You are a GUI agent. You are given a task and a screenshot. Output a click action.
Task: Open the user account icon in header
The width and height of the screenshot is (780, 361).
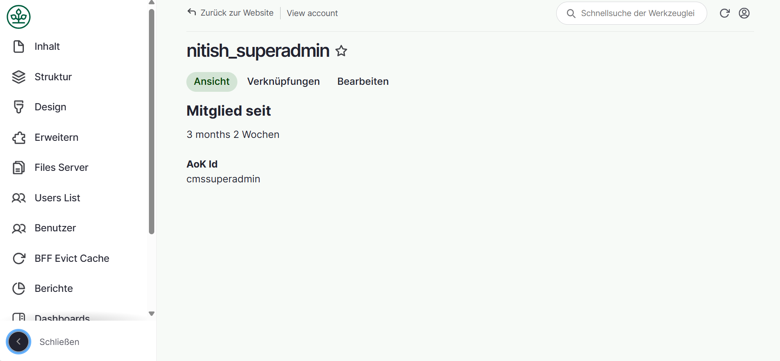744,13
